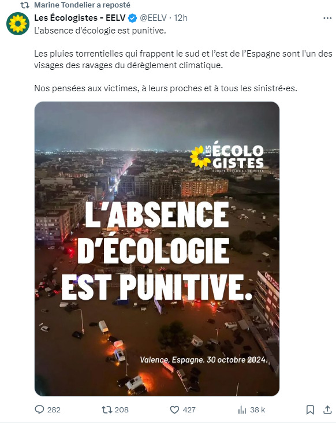
Task: Bookmark this post
Action: pos(310,410)
